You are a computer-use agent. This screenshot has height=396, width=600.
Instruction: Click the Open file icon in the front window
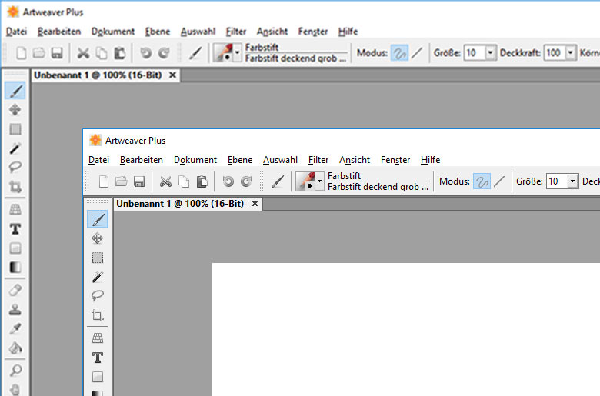[x=122, y=181]
